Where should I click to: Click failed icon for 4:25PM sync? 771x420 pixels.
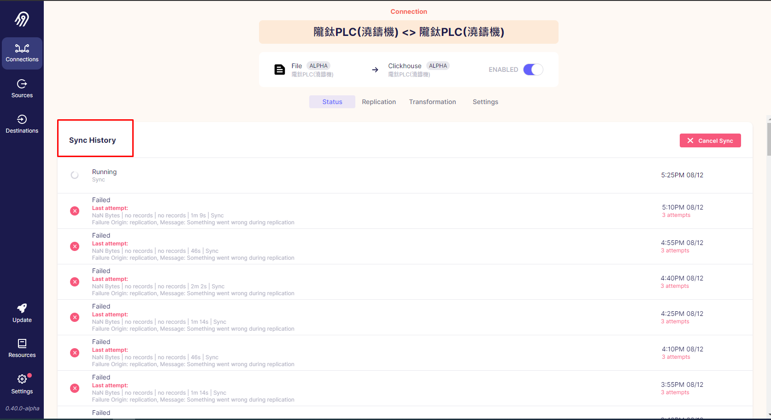coord(75,317)
